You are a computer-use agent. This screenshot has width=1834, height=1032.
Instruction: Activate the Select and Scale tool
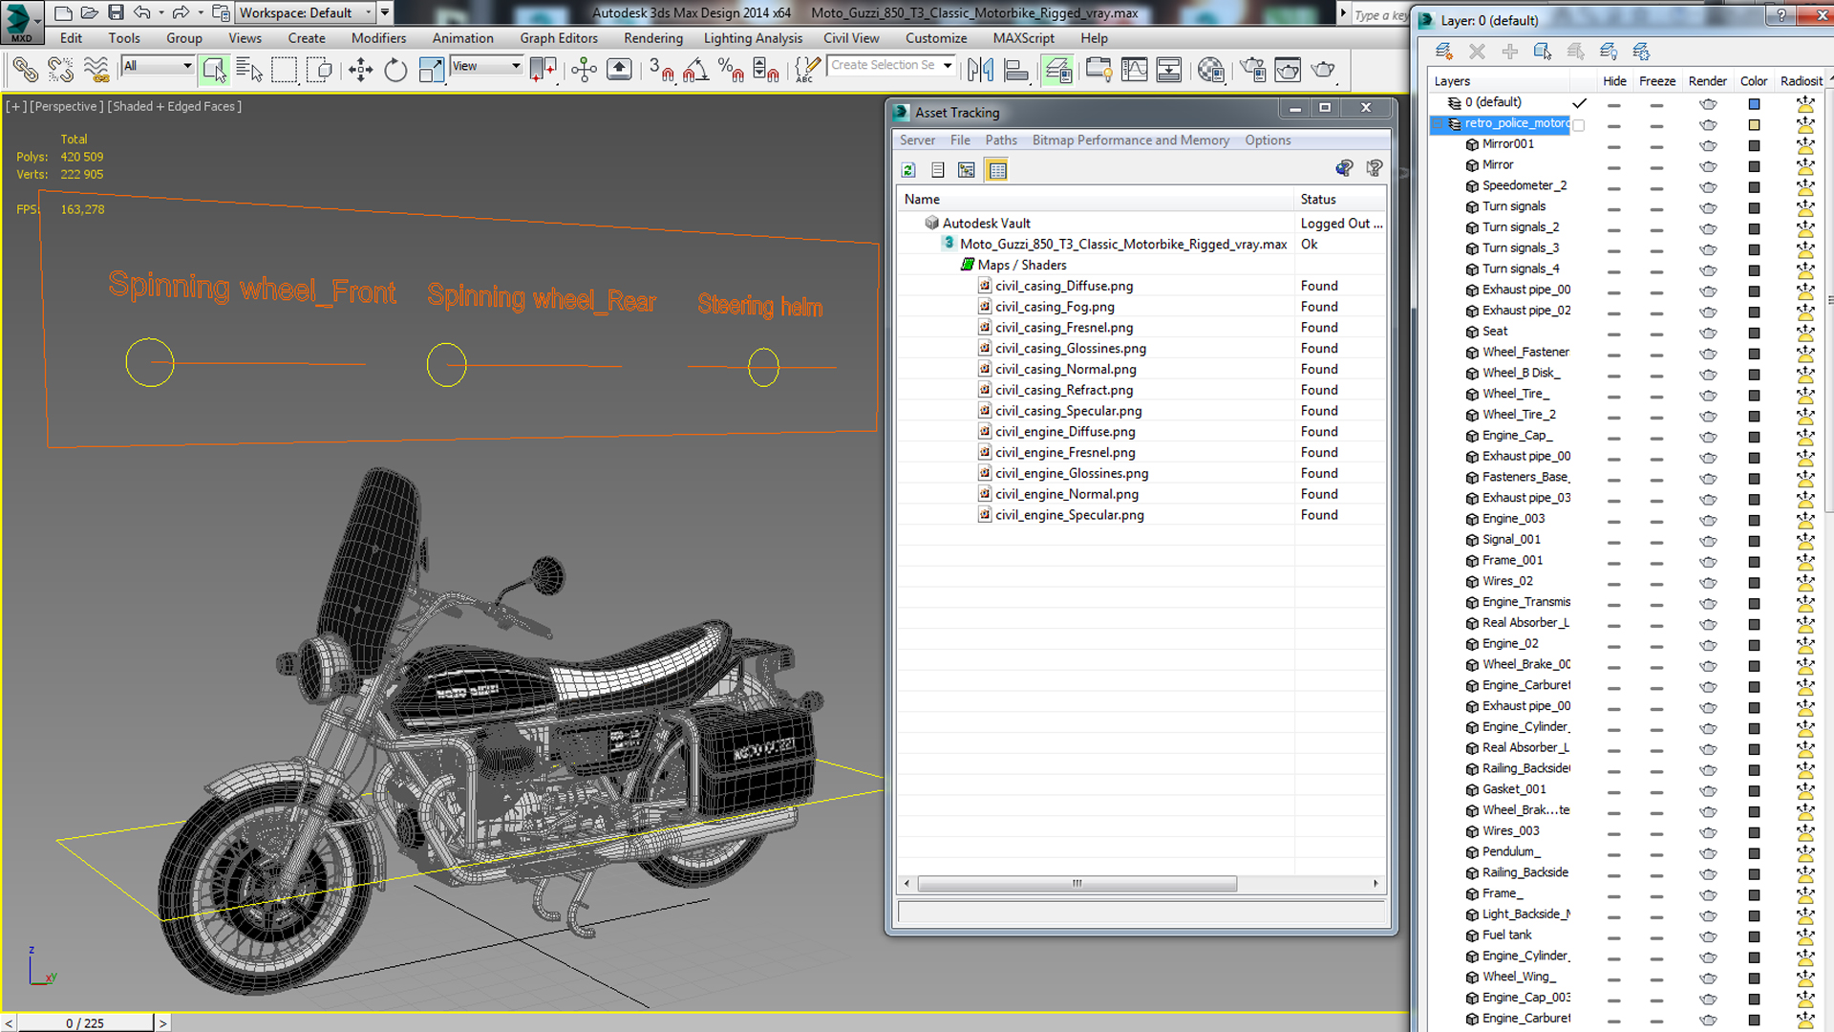tap(432, 69)
